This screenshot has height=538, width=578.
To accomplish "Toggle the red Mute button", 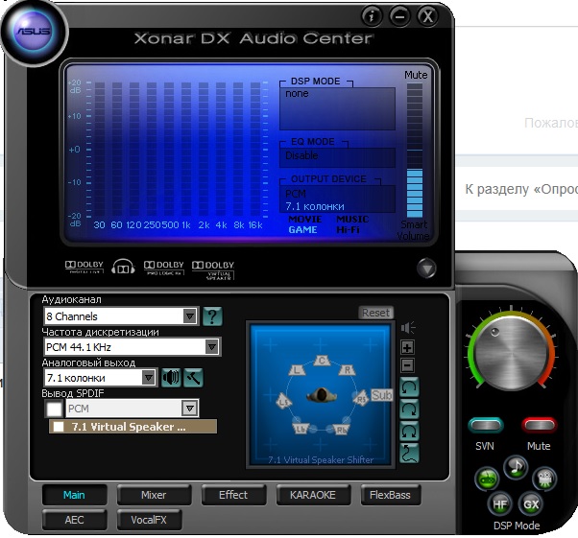I will tap(539, 426).
